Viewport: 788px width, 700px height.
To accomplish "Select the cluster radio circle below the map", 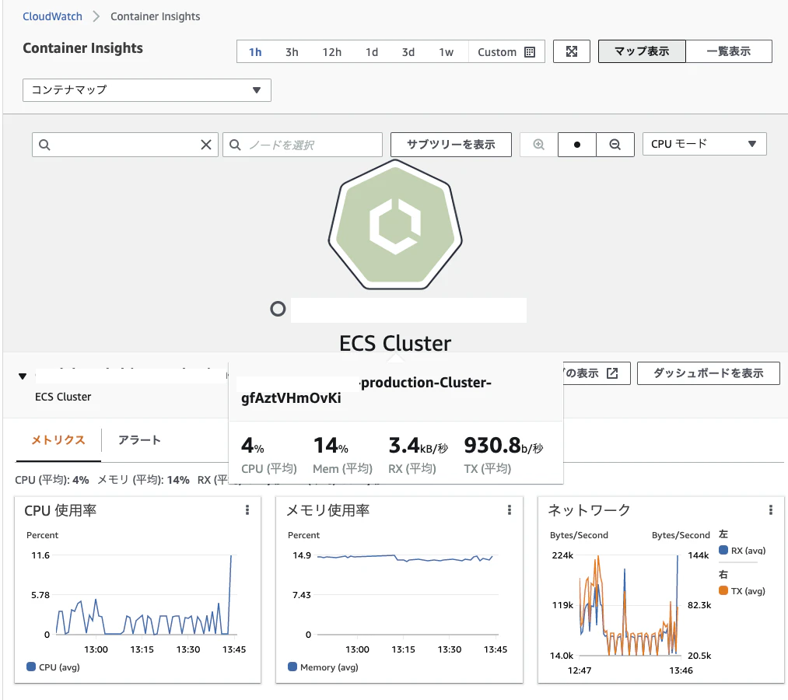I will point(278,309).
